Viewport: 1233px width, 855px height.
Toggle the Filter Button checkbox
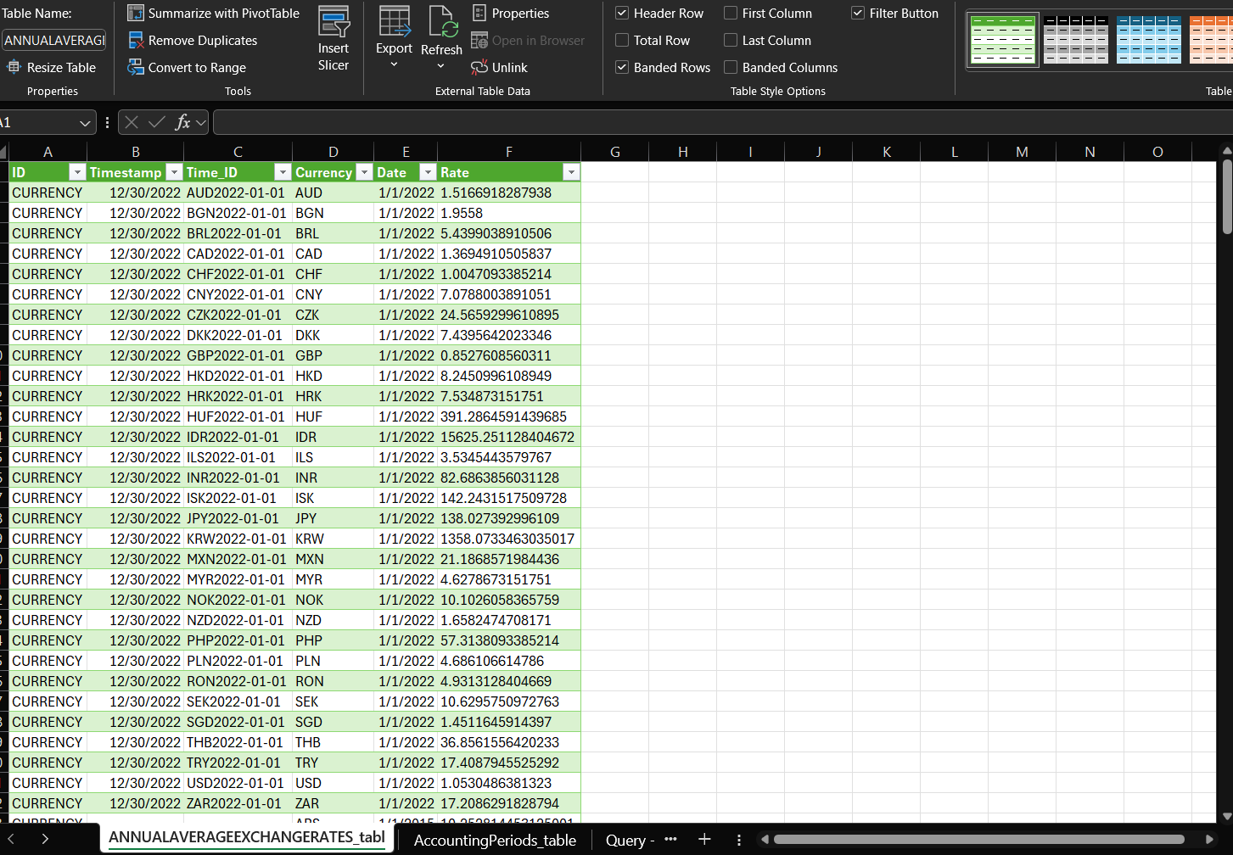858,14
